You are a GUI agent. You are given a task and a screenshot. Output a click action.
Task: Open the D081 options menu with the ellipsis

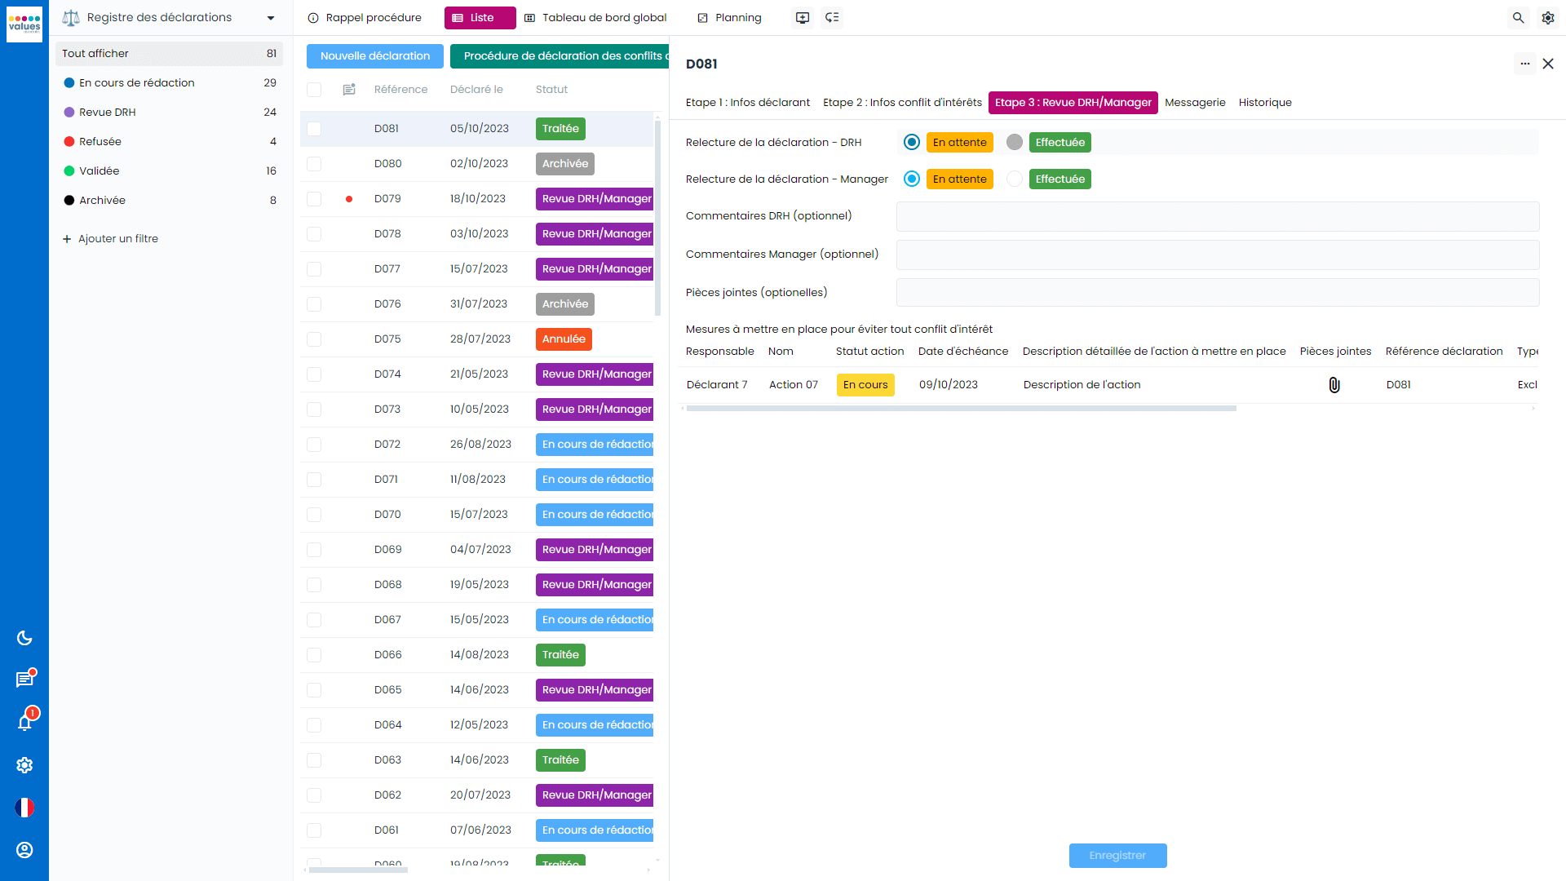click(1526, 64)
